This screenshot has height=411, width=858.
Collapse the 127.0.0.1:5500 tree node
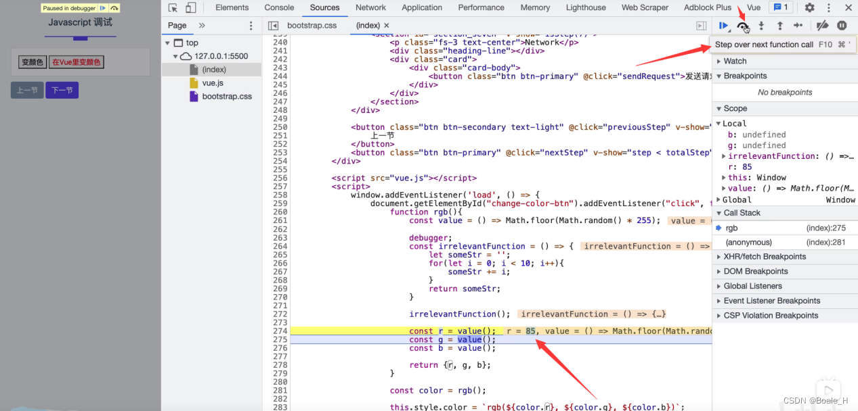click(x=175, y=56)
